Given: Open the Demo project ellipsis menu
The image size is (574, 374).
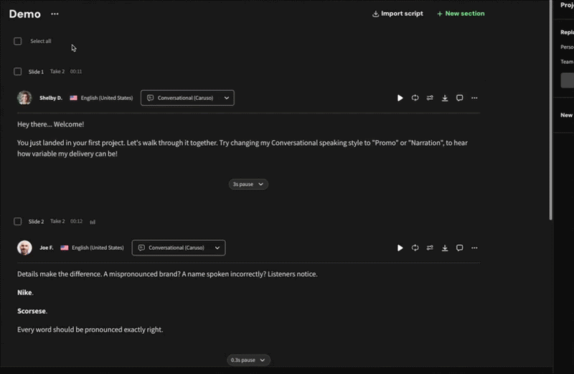Looking at the screenshot, I should pyautogui.click(x=55, y=14).
